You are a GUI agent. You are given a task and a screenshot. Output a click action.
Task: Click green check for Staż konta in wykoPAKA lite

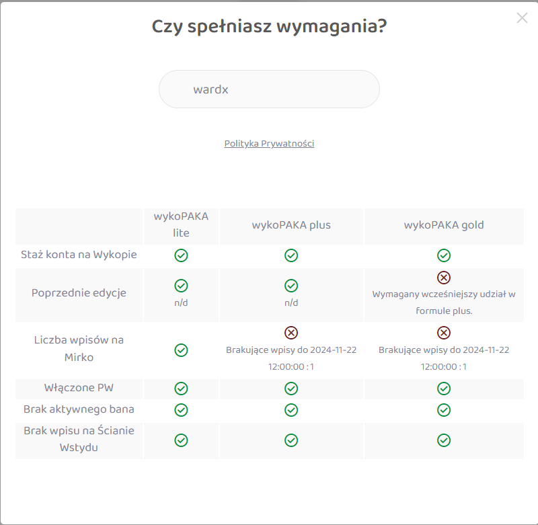click(181, 255)
